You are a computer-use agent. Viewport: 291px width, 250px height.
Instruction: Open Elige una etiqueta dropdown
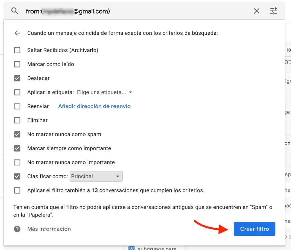pos(105,92)
